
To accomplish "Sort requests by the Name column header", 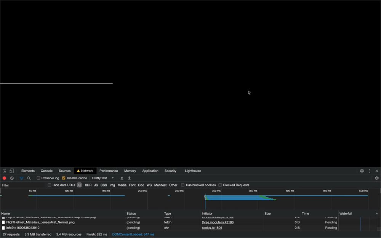I will coord(63,214).
